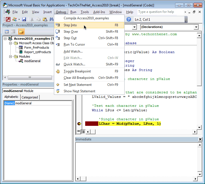Click the (Name) property value modGeneral

[43, 103]
